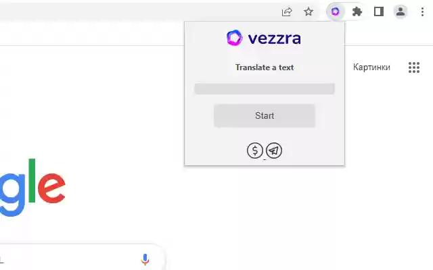The width and height of the screenshot is (433, 270).
Task: Click the Vezzra hexagon logo icon
Action: pyautogui.click(x=234, y=38)
